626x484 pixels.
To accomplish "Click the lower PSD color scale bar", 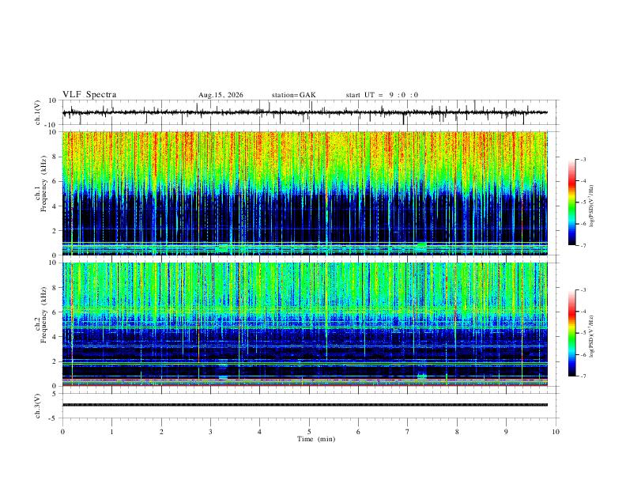I will pyautogui.click(x=572, y=333).
